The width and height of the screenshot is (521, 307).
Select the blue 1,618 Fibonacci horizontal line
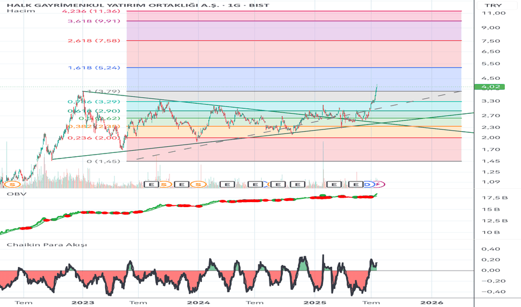[x=294, y=68]
